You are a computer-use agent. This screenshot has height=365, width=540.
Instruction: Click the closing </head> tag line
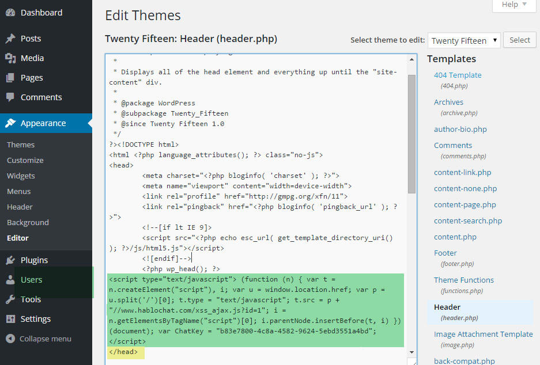click(x=123, y=352)
